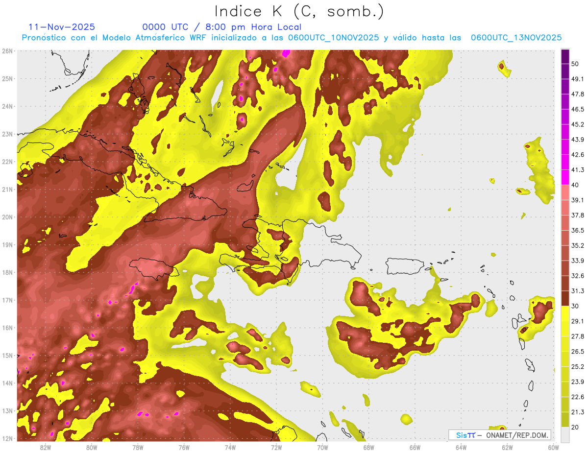
Task: Click legend value "23.9"
Action: 578,382
